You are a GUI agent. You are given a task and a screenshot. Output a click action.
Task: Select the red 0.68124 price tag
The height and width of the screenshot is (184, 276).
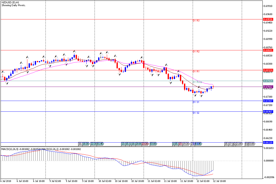point(268,70)
